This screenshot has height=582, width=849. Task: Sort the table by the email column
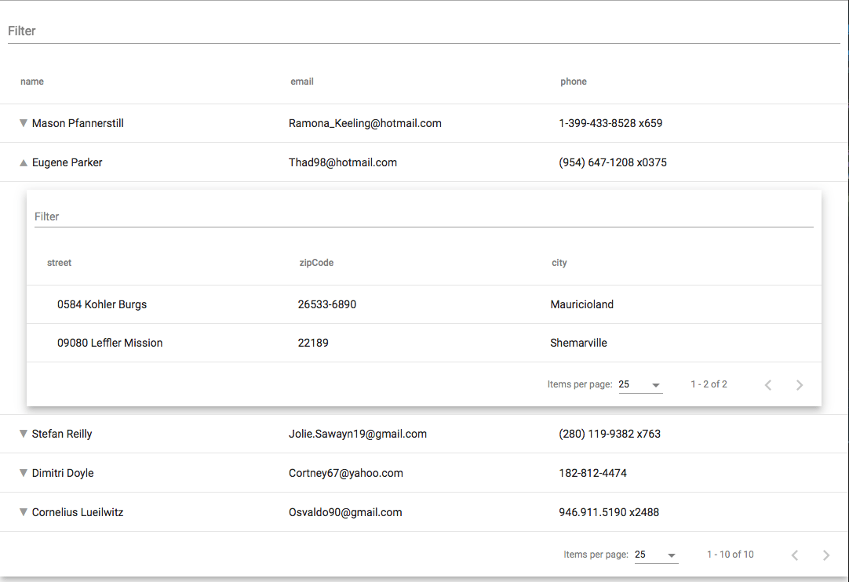(302, 81)
